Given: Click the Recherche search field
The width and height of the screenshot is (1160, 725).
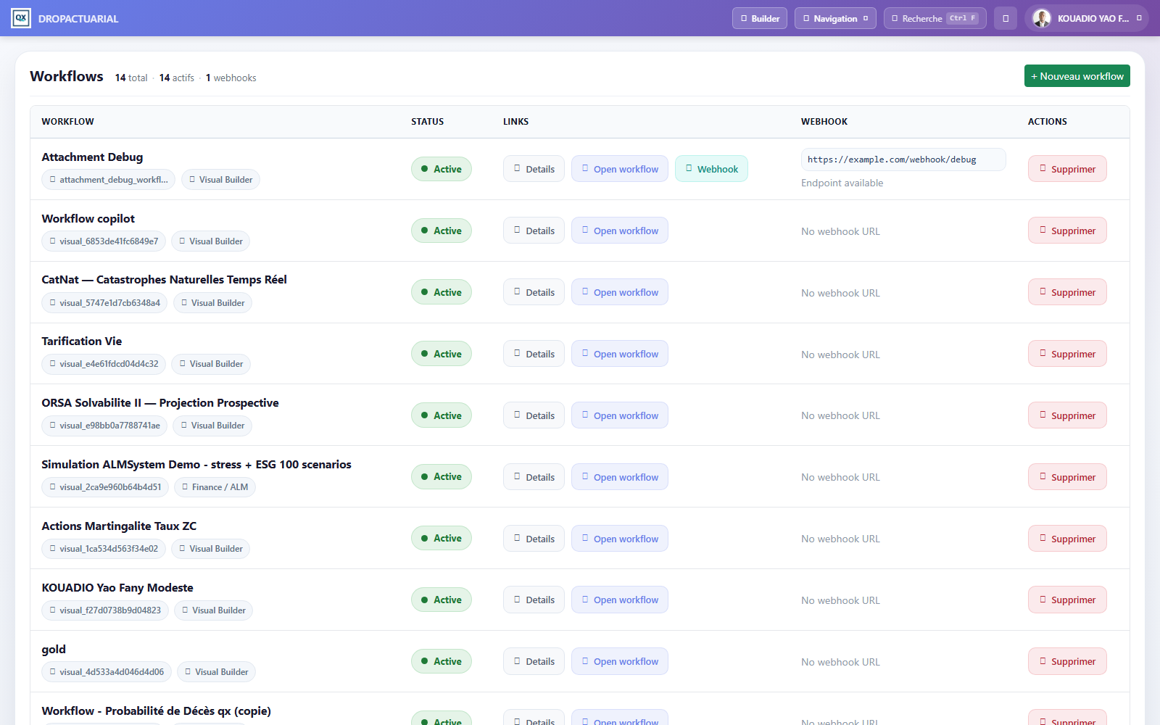Looking at the screenshot, I should (x=935, y=18).
